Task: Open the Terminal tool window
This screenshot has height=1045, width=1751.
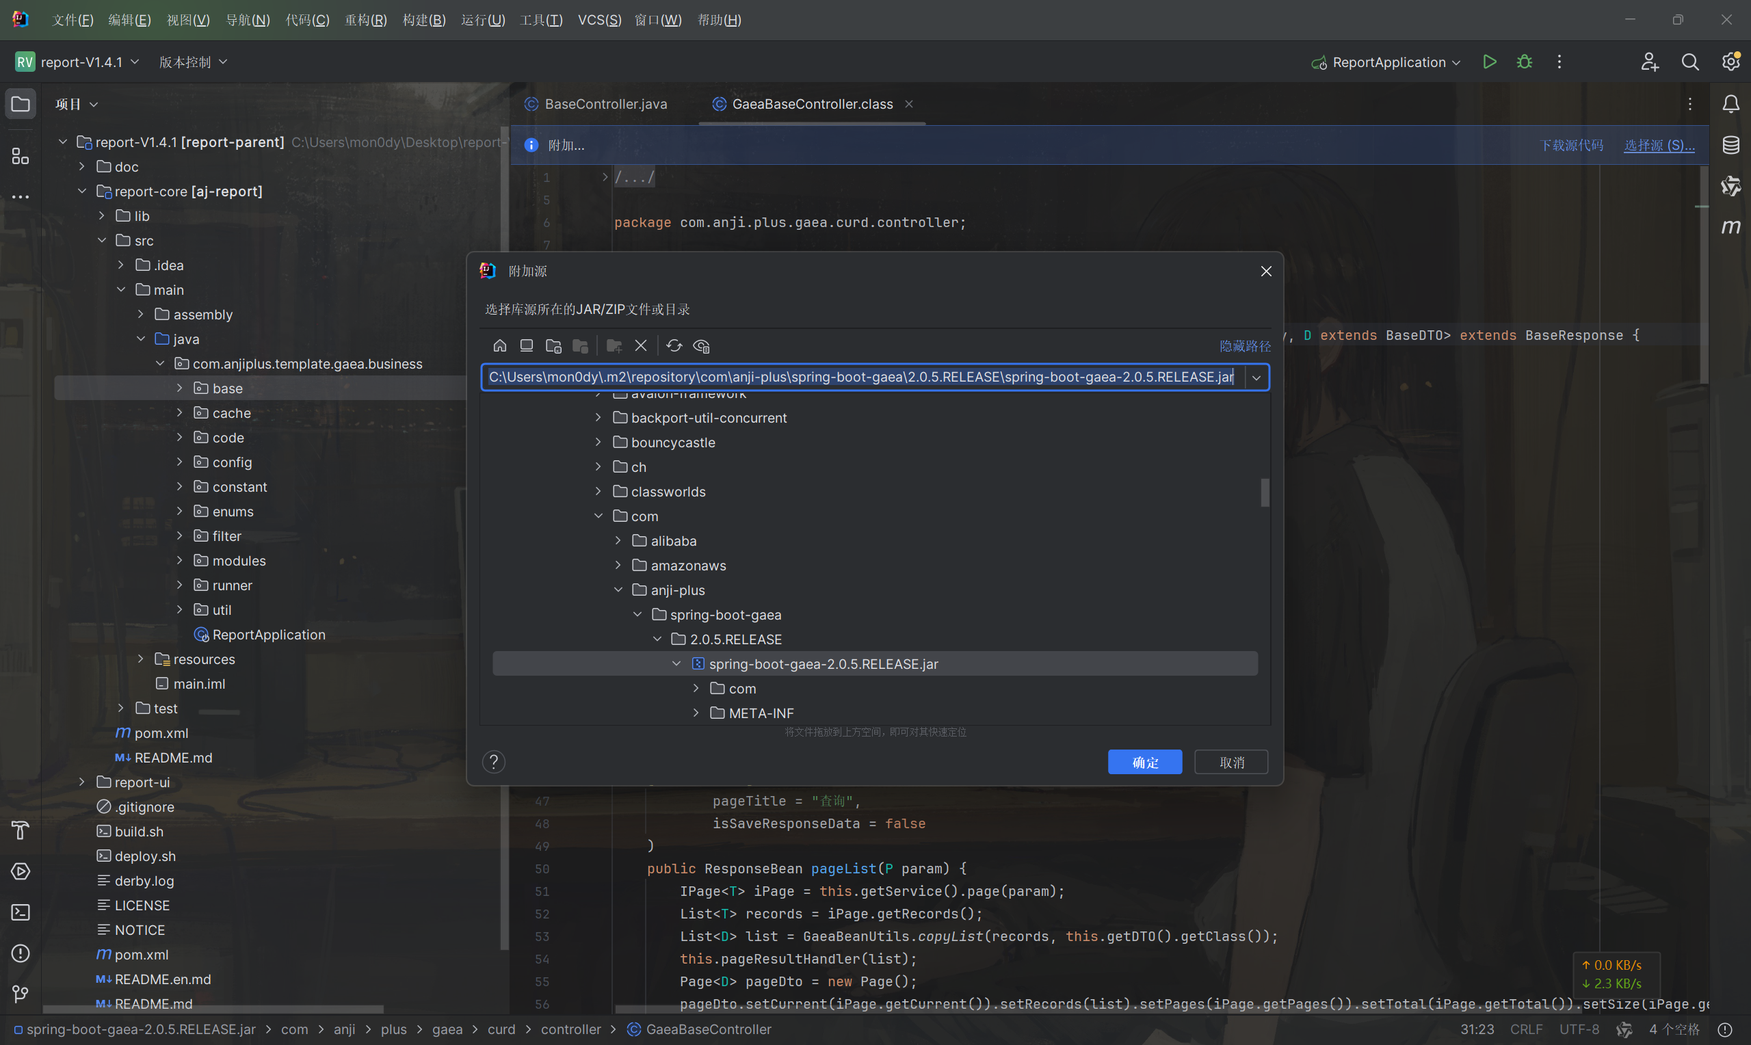Action: (x=21, y=912)
